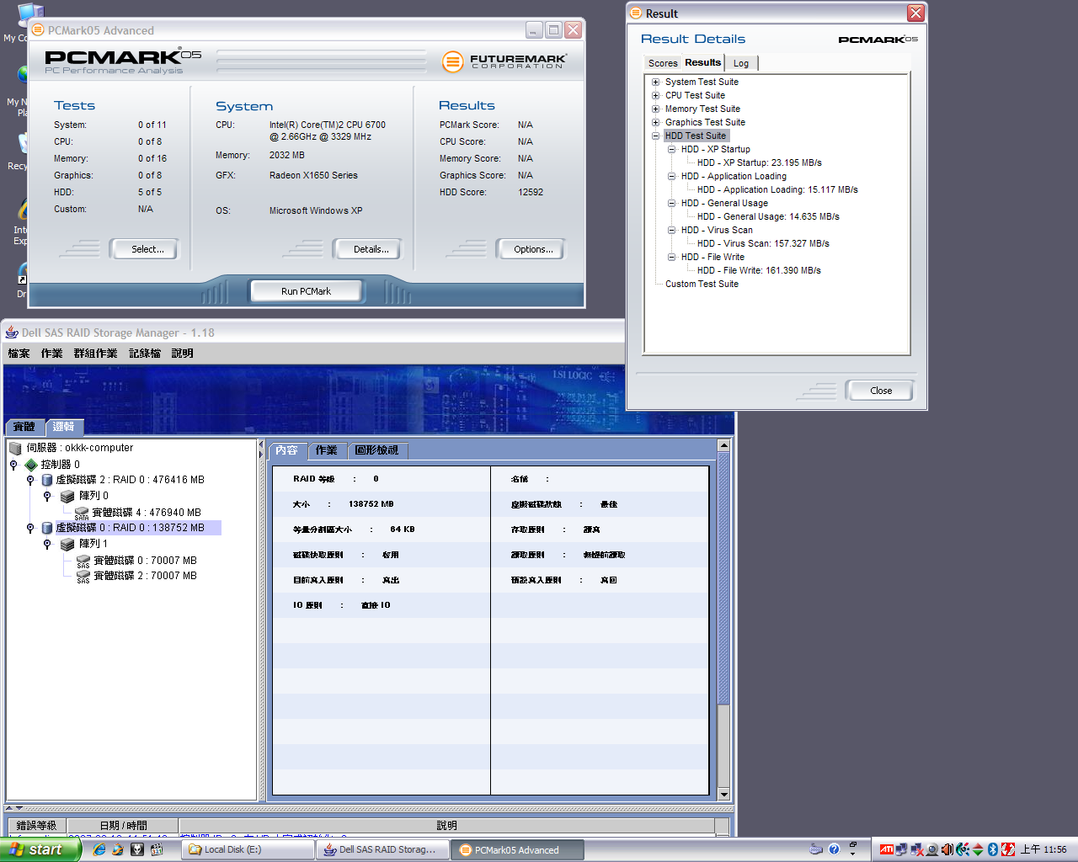Click scroll-down arrow in properties panel
The height and width of the screenshot is (862, 1078).
[x=723, y=794]
